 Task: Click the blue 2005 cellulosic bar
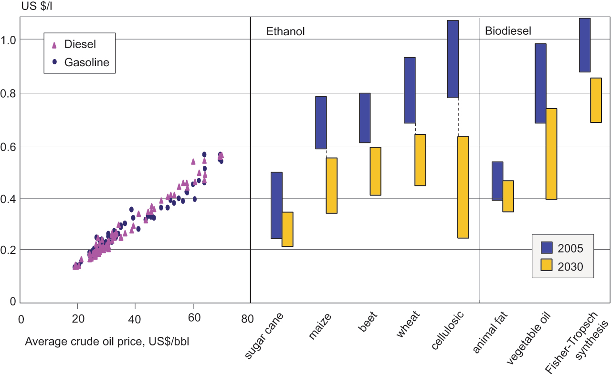pyautogui.click(x=453, y=59)
